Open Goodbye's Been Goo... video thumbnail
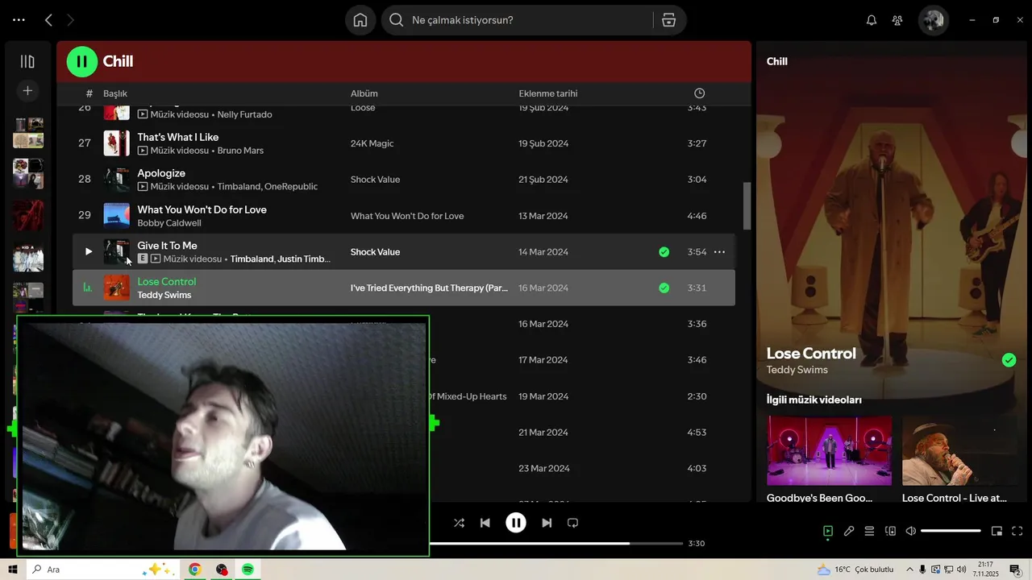1032x580 pixels. 830,450
